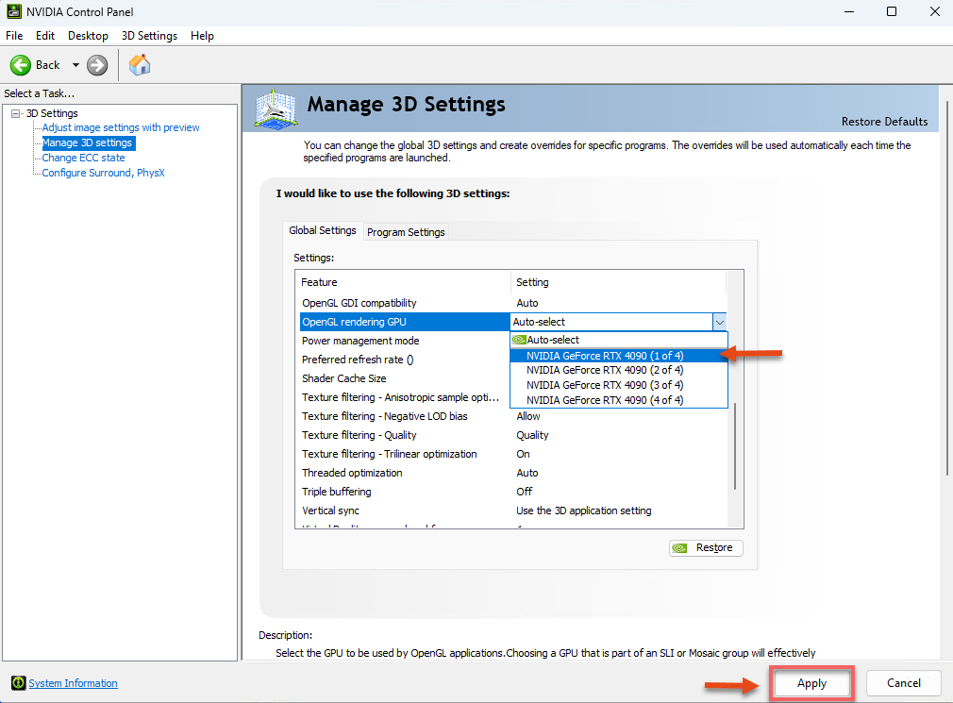This screenshot has height=703, width=953.
Task: Open the Back history dropdown arrow
Action: pos(75,65)
